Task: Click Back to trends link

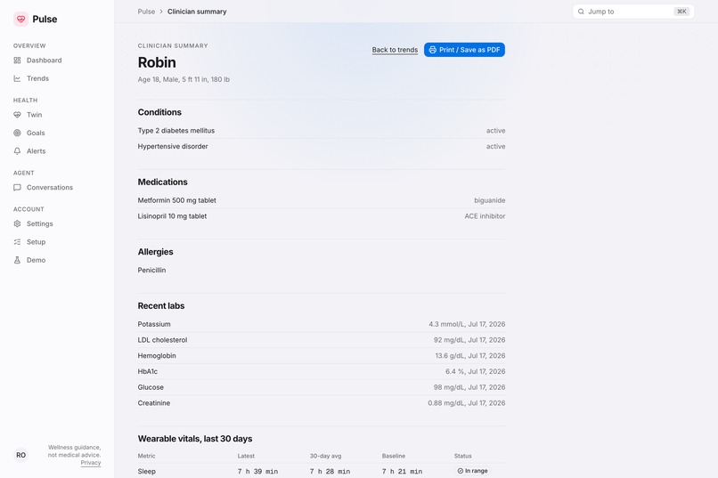Action: coord(395,50)
